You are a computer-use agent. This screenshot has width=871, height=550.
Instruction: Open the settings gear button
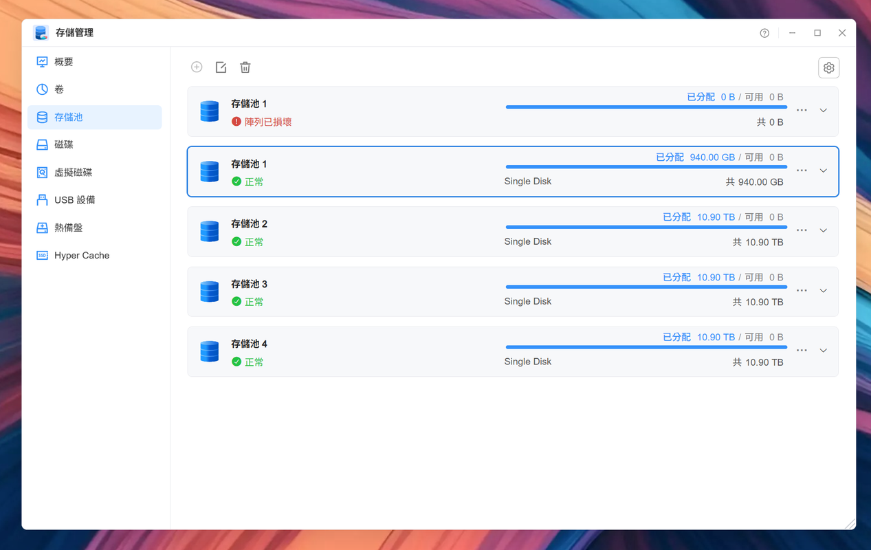click(x=828, y=67)
